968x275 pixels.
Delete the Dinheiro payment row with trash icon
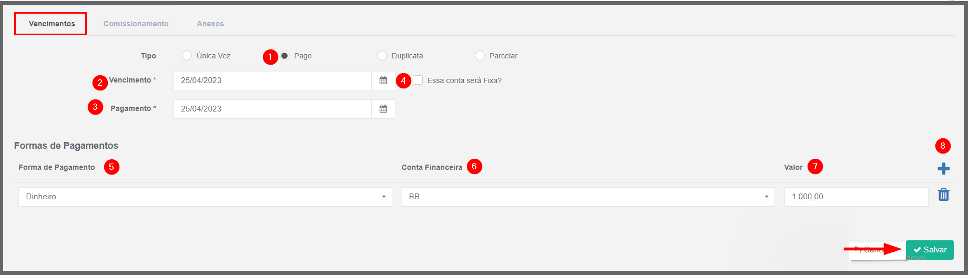[944, 195]
